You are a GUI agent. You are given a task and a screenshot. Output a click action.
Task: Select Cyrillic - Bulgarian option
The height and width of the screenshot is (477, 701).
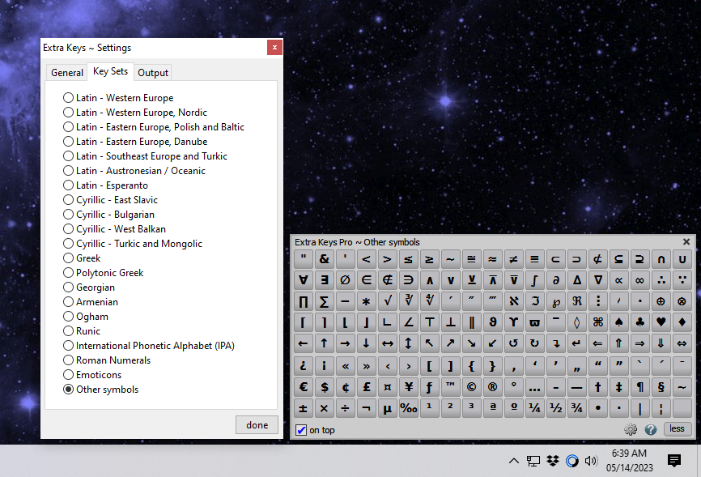coord(108,215)
